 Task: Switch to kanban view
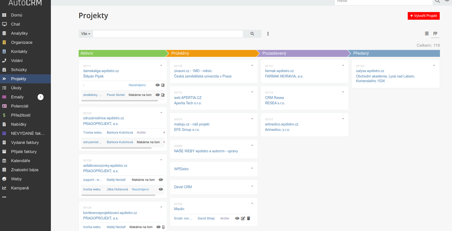[x=435, y=33]
